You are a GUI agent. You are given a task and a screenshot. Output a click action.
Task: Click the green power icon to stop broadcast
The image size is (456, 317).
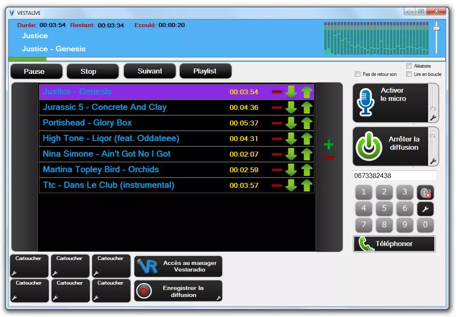369,146
